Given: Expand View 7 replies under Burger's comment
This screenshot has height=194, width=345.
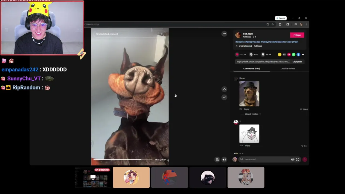Looking at the screenshot, I should (253, 114).
